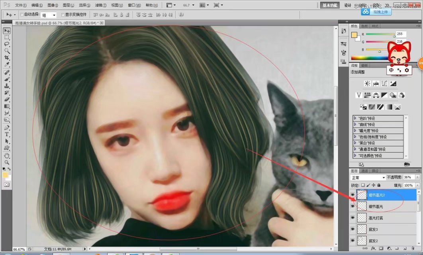Viewport: 423px width, 255px height.
Task: Hide the 底发3 layer
Action: pos(352,229)
